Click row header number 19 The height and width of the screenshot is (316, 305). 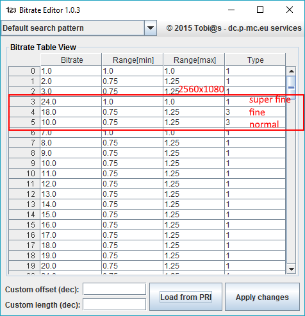[24, 266]
